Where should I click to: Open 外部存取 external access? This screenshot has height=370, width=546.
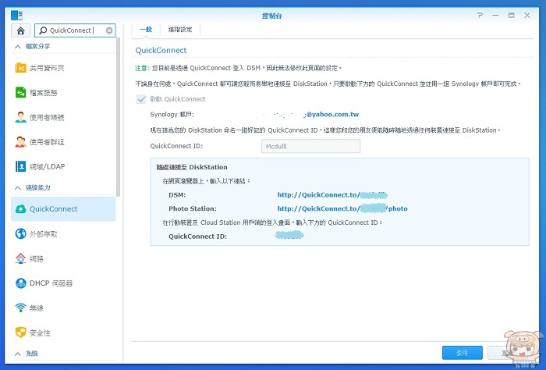pos(44,233)
